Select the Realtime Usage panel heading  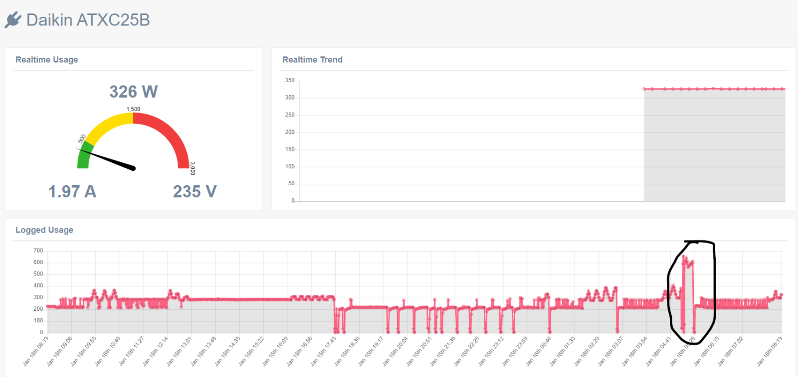pos(47,60)
